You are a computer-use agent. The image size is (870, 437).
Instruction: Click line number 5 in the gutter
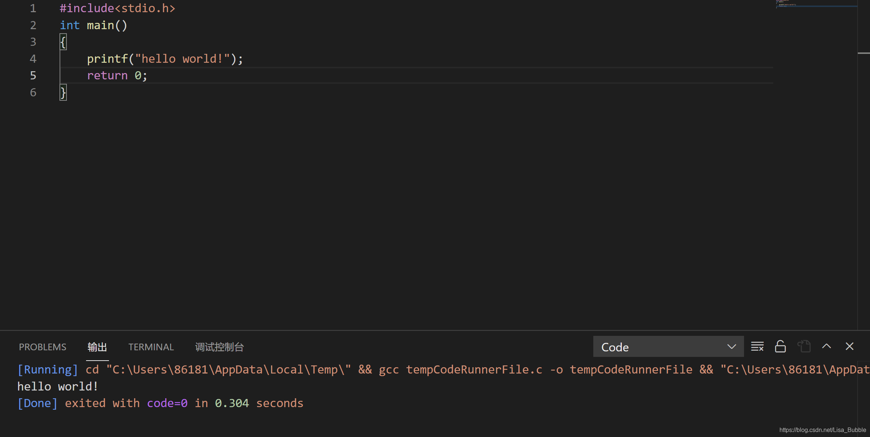click(33, 75)
